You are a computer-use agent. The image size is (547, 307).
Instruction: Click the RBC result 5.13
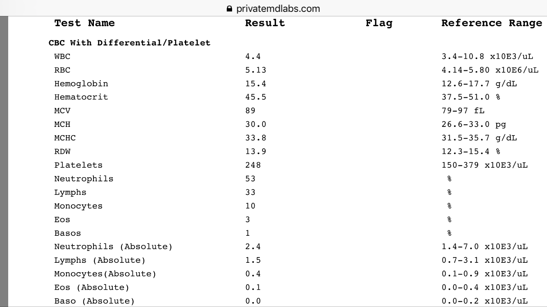[x=255, y=70]
